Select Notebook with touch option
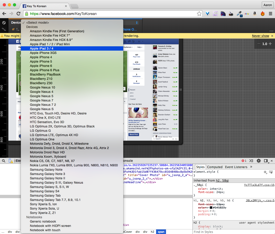275x234 pixels. coord(45,230)
